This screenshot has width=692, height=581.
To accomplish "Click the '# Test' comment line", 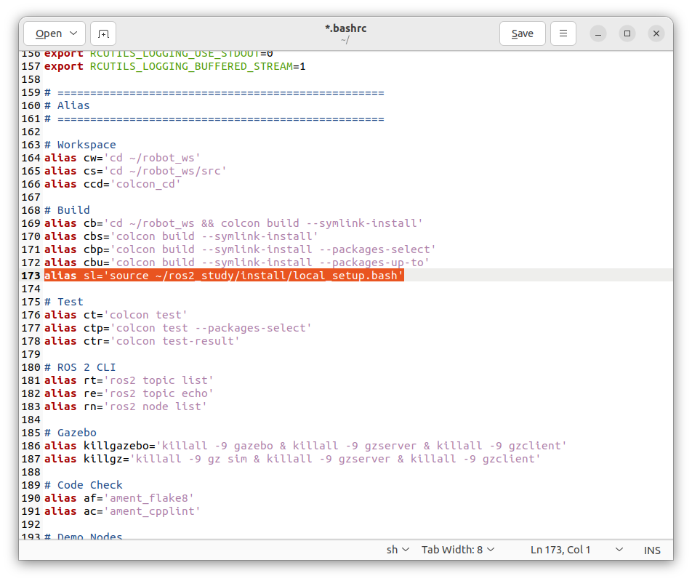I will (x=63, y=302).
